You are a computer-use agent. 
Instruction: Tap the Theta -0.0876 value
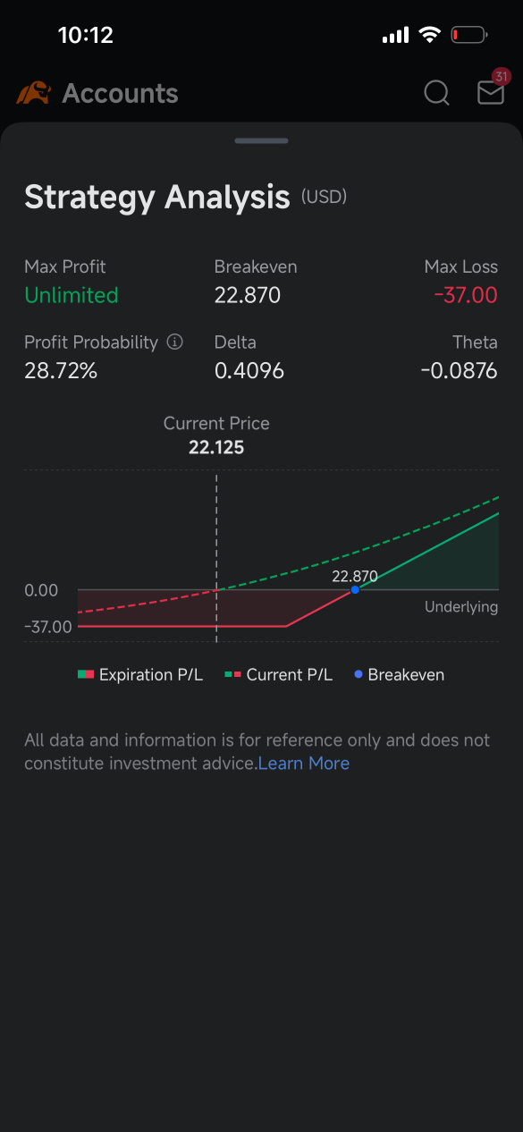tap(460, 370)
